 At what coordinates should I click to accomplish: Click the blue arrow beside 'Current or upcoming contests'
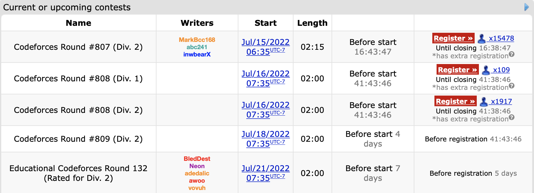click(526, 7)
